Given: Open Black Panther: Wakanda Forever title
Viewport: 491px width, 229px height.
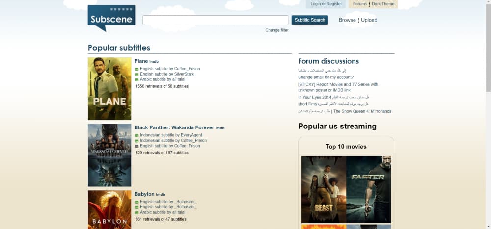Looking at the screenshot, I should click(174, 127).
